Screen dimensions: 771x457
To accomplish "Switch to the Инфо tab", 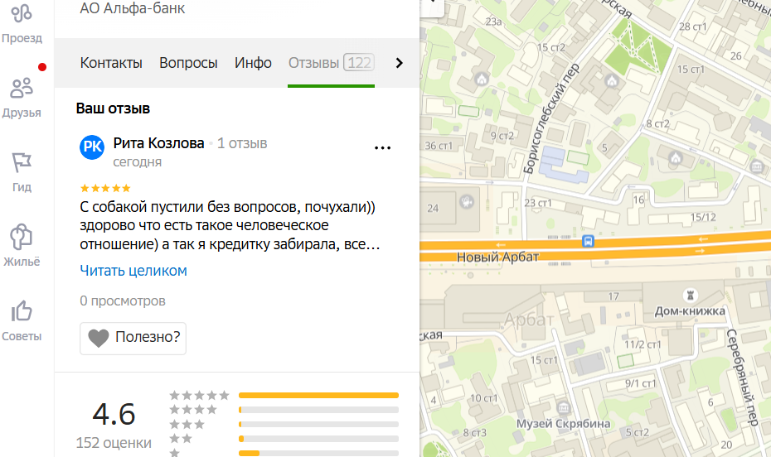I will tap(253, 63).
